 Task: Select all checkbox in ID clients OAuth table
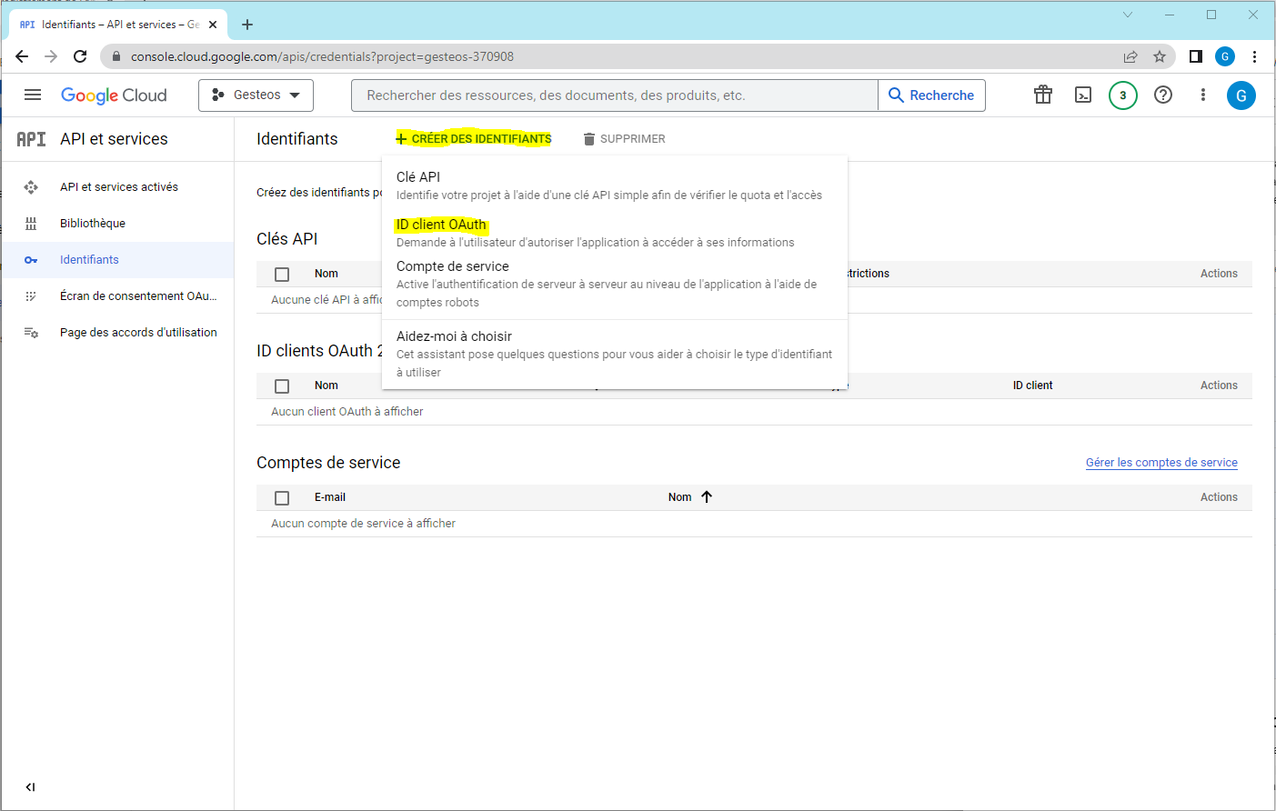(x=282, y=386)
